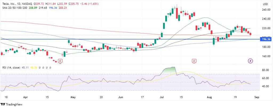This screenshot has width=273, height=107.
Task: Click the purple lightning event marker
Action: [250, 61]
